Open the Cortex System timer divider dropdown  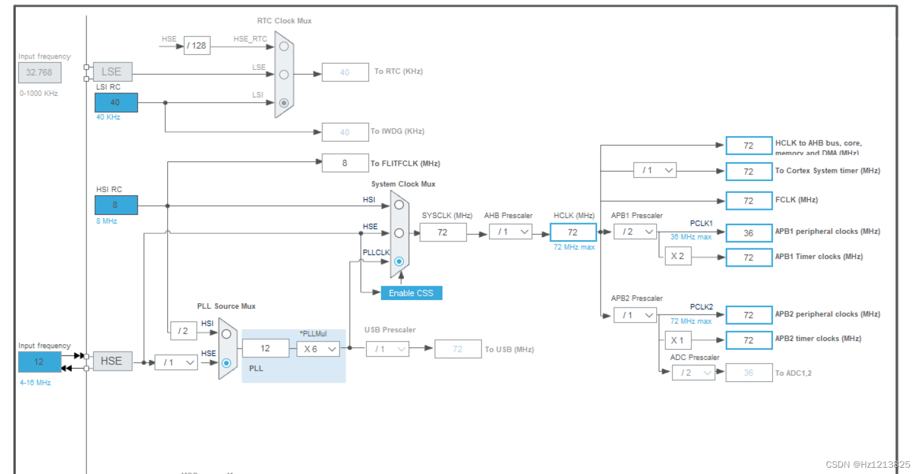(x=655, y=170)
